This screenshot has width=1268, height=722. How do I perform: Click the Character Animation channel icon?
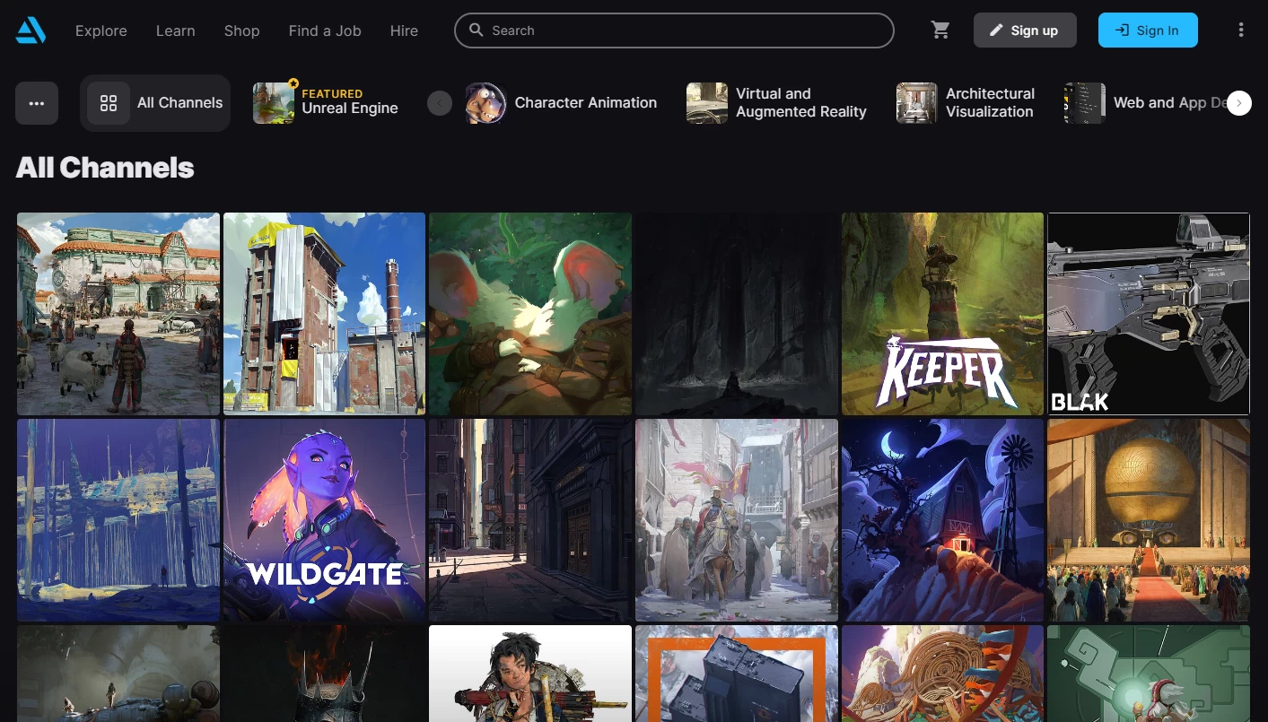point(486,102)
